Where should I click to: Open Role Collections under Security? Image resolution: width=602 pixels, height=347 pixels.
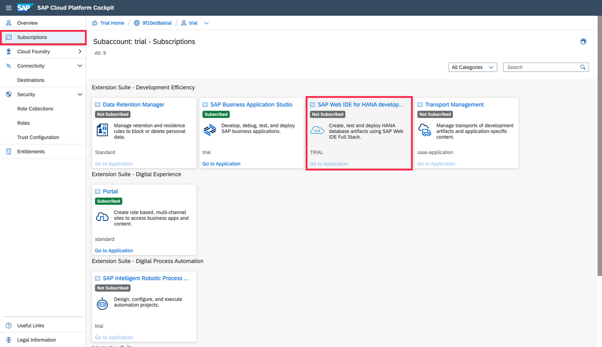[x=43, y=108]
